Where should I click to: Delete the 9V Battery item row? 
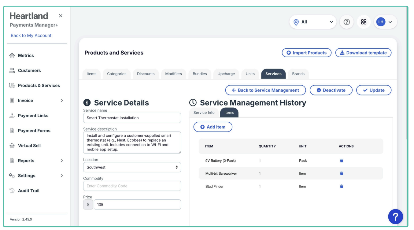[342, 161]
